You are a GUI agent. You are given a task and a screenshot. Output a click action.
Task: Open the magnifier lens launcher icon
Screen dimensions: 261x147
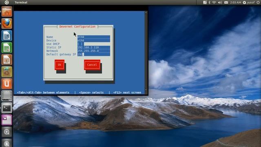(x=7, y=132)
